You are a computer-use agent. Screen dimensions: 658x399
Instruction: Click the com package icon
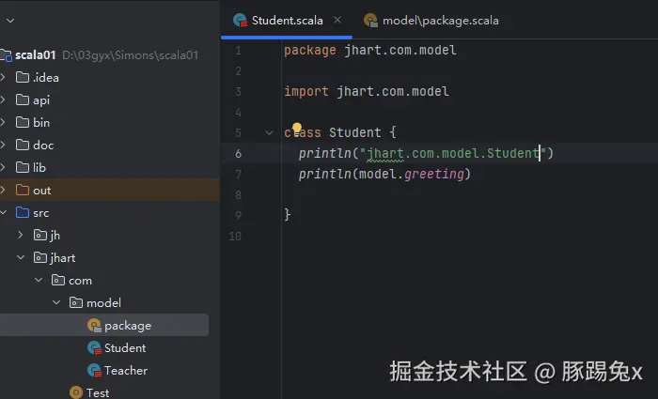coord(58,280)
